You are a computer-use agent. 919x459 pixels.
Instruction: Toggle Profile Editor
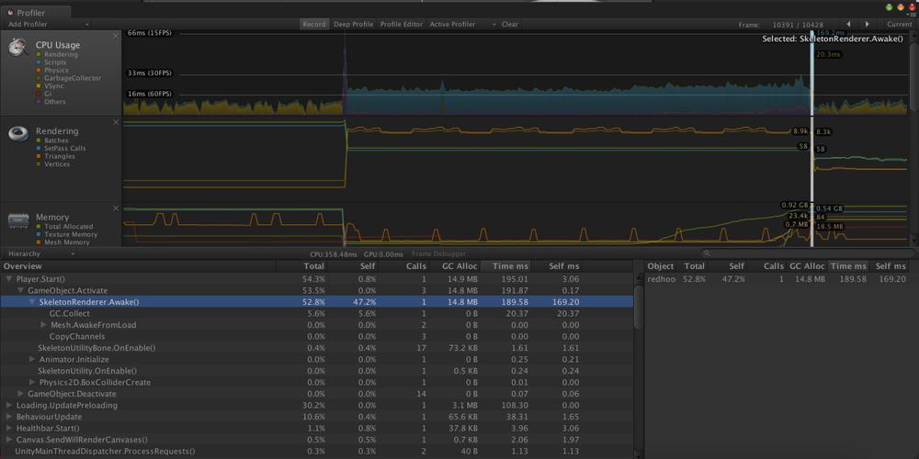click(x=402, y=25)
